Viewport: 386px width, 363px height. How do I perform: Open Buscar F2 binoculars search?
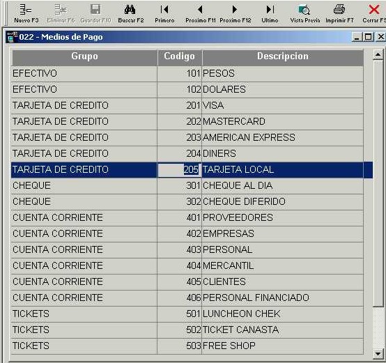[x=130, y=10]
